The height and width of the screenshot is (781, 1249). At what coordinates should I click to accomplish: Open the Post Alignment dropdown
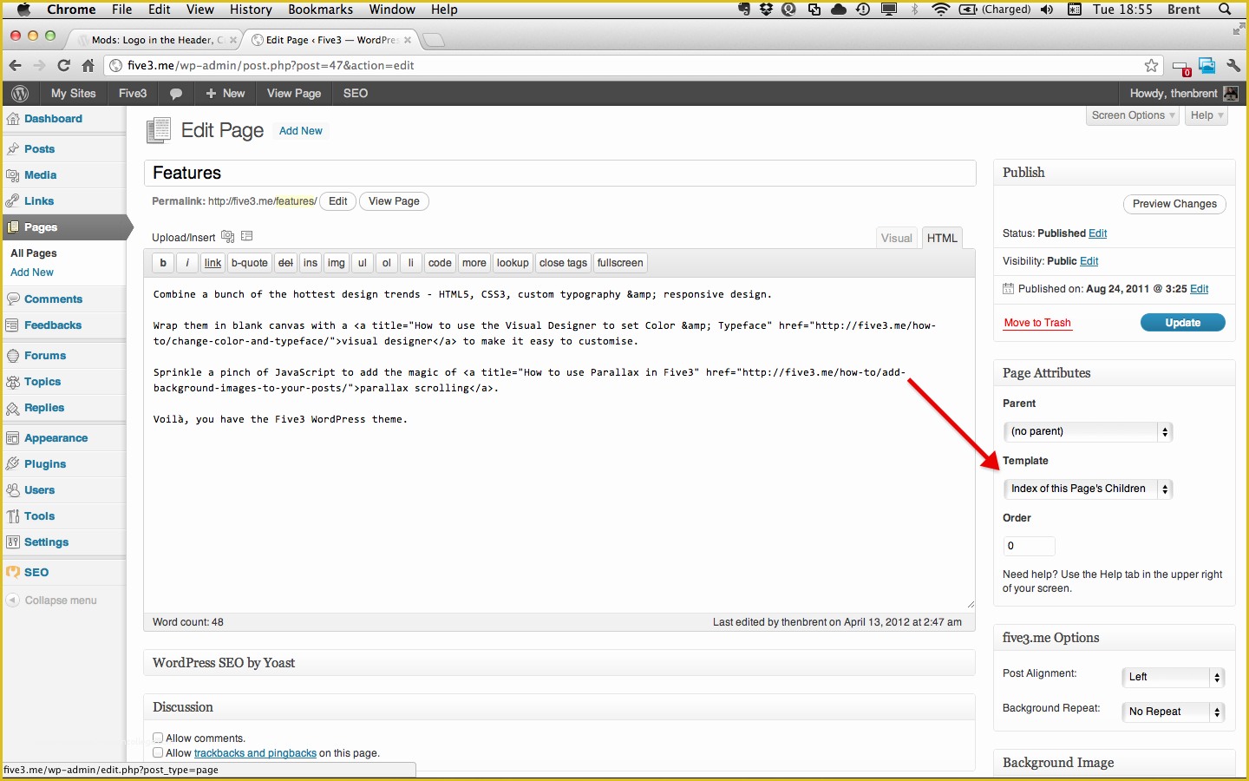pos(1173,677)
